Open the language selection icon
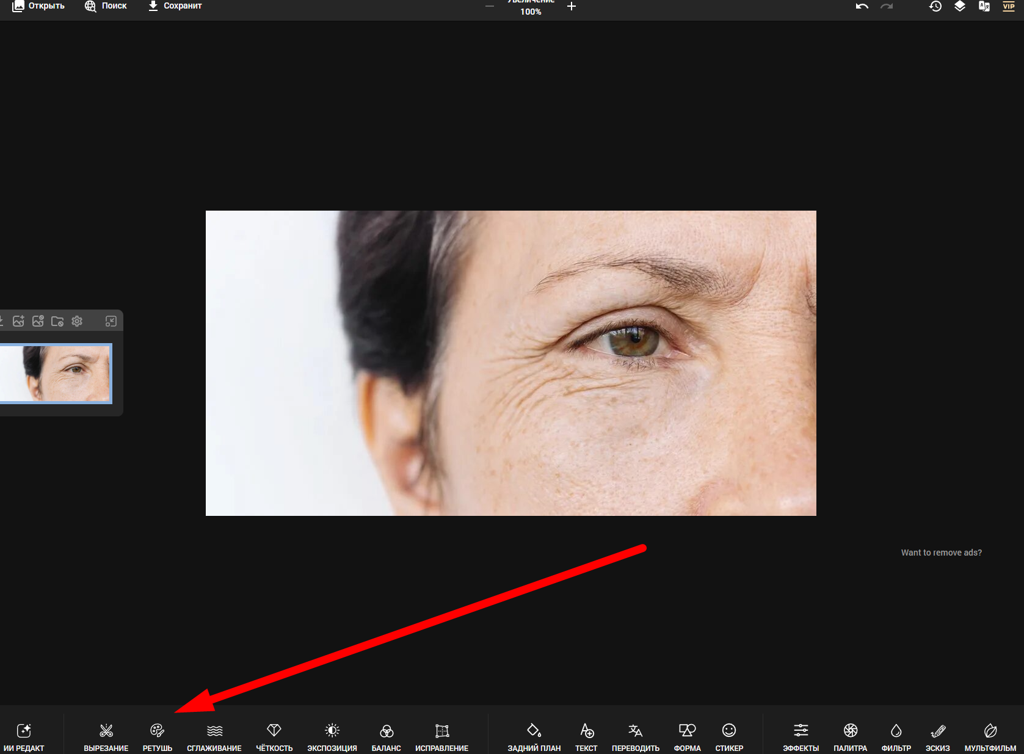Viewport: 1024px width, 754px height. click(x=984, y=6)
